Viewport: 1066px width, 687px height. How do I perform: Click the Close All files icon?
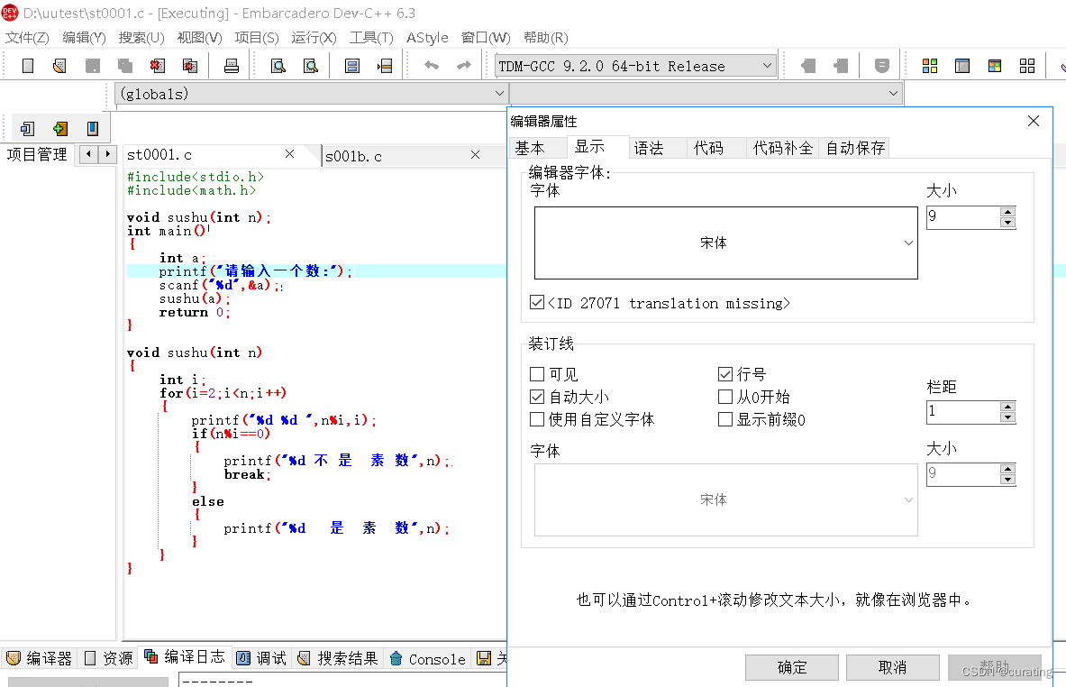click(x=190, y=66)
